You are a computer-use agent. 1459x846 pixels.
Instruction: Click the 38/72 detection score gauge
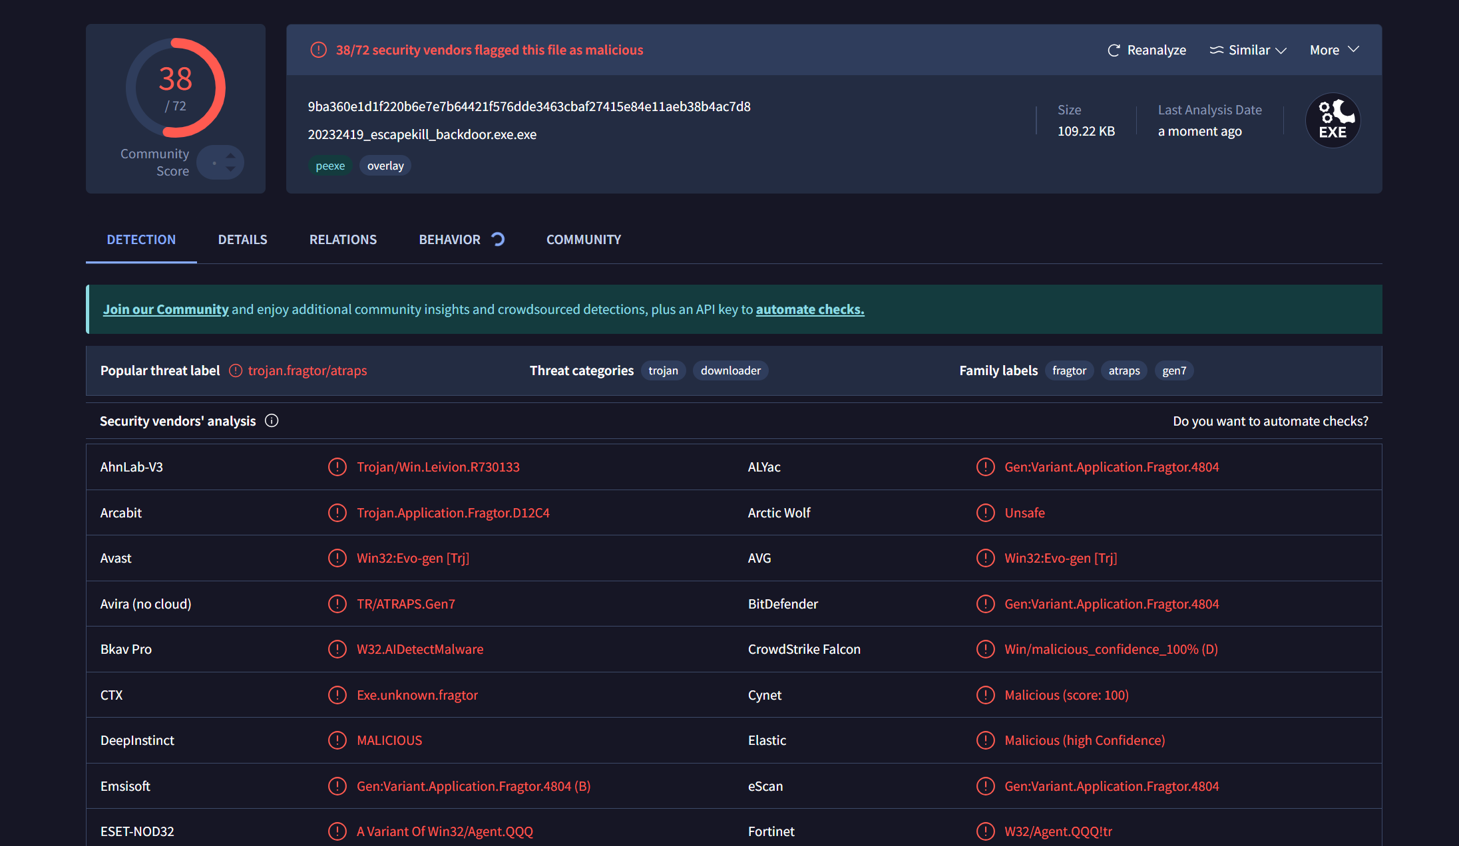tap(176, 88)
